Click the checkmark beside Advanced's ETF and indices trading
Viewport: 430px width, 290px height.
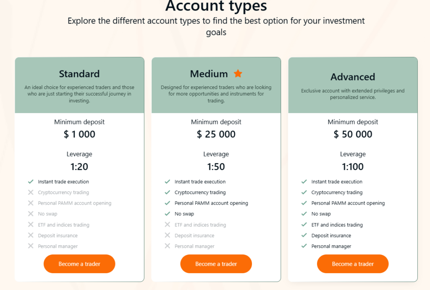tap(304, 225)
